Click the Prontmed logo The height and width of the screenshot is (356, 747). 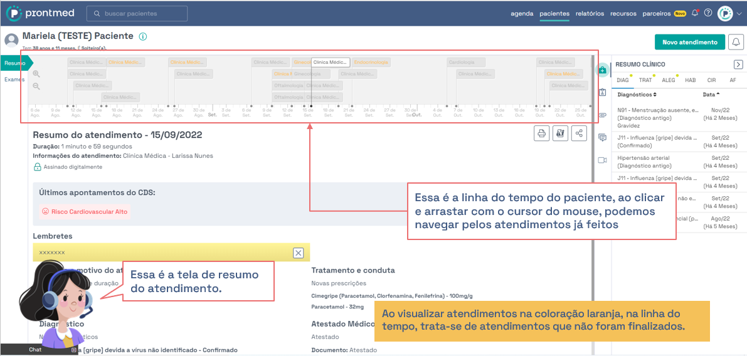tap(41, 13)
